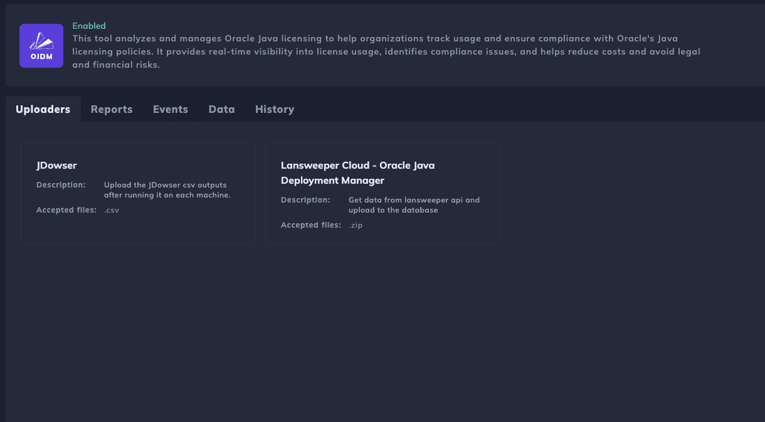Click the purple OJDM tool logo
The width and height of the screenshot is (765, 422).
coord(41,46)
